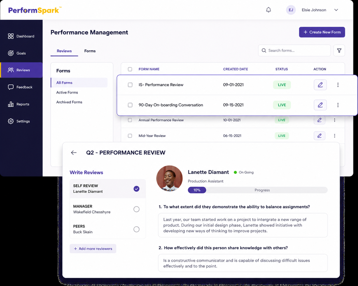The width and height of the screenshot is (358, 286).
Task: Open more options for Annual Performance Review
Action: (x=335, y=120)
